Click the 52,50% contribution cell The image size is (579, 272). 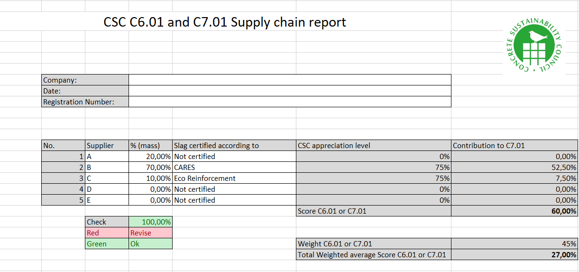pyautogui.click(x=514, y=168)
